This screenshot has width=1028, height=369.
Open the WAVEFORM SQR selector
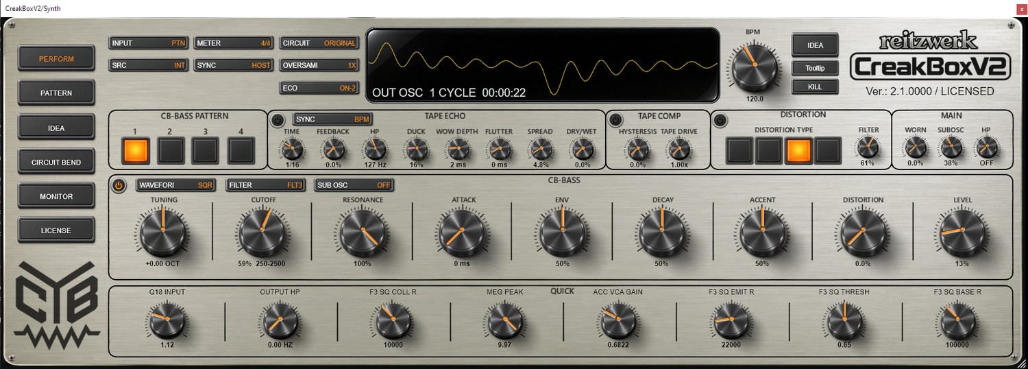click(x=176, y=185)
